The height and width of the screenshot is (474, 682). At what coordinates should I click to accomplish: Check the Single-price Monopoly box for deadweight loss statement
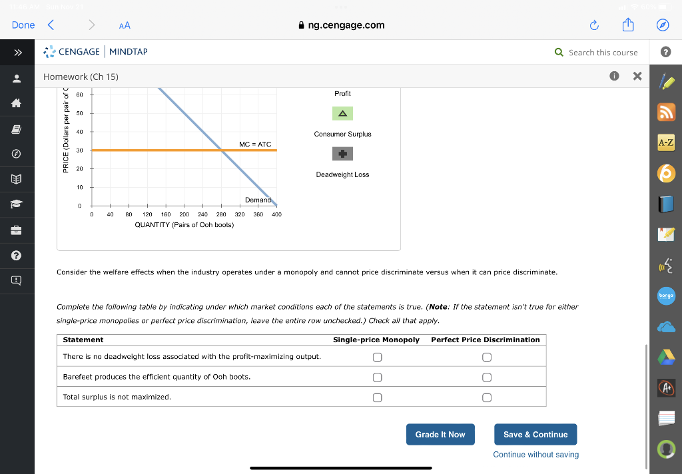pyautogui.click(x=377, y=357)
